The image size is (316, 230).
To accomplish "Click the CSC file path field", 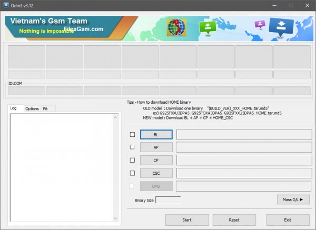I will tap(244, 173).
